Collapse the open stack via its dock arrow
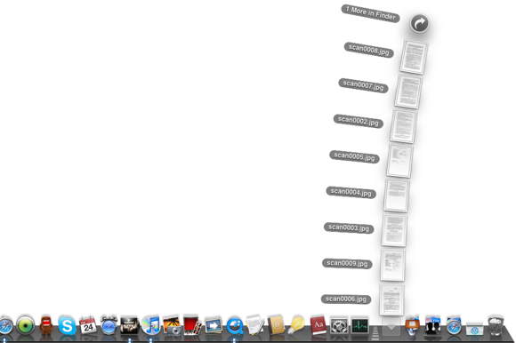Screen dimensions: 516x343 391,326
